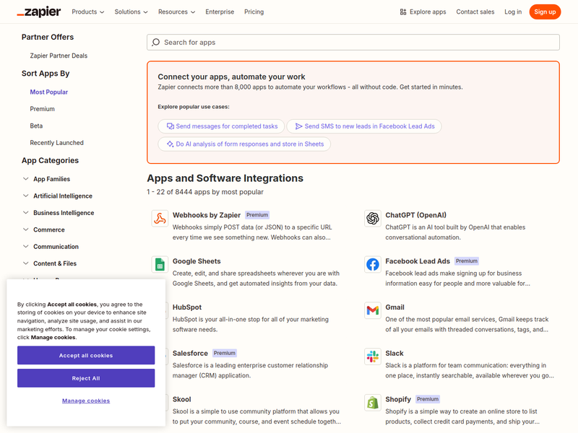The image size is (578, 433).
Task: Open the Gmail app icon
Action: (373, 311)
